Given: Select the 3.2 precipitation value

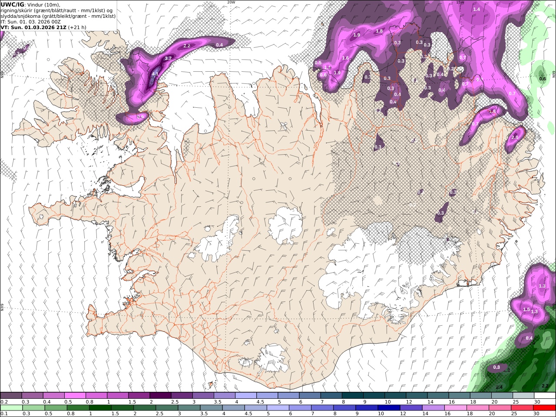Looking at the screenshot, I should pos(169,58).
